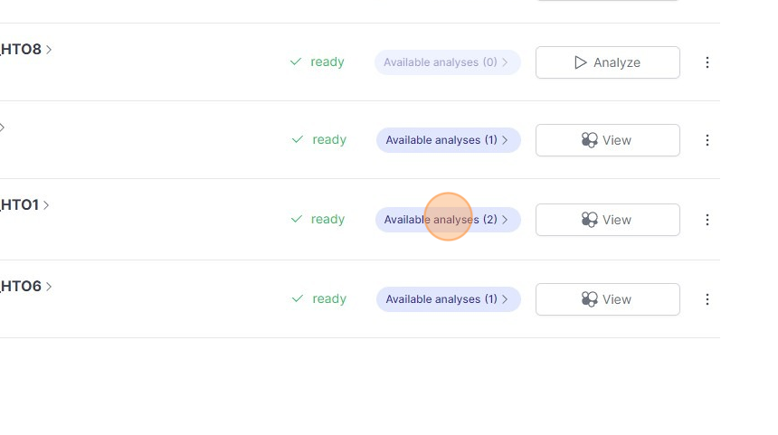Click the ready status text in the HTO1 row
The height and width of the screenshot is (435, 778).
(x=328, y=220)
